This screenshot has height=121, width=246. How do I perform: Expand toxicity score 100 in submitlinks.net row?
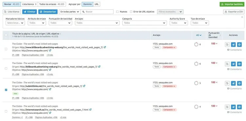214,82
